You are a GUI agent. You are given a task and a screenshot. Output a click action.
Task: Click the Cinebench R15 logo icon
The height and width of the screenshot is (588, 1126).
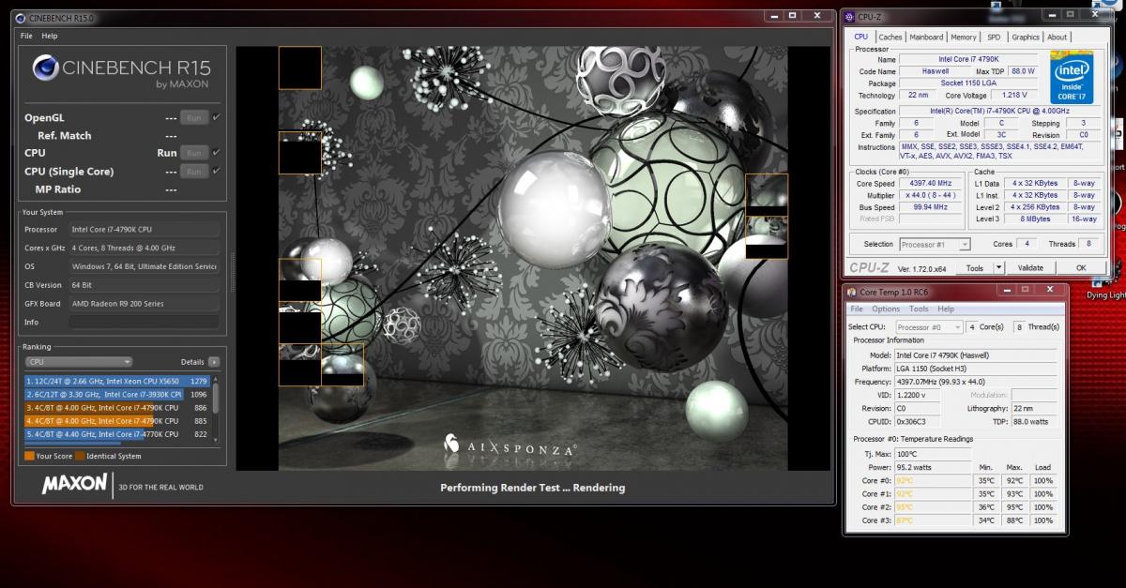45,68
